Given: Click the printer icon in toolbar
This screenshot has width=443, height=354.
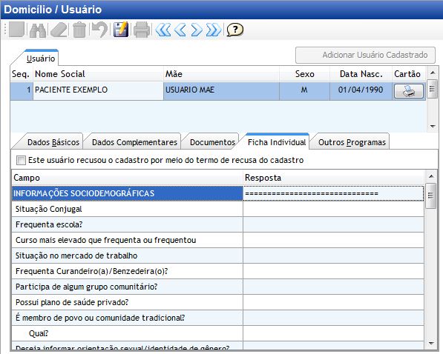Looking at the screenshot, I should pos(142,30).
